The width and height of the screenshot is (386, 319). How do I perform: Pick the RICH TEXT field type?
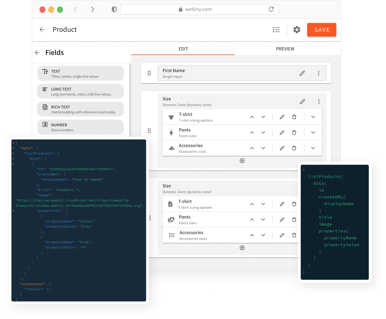80,109
